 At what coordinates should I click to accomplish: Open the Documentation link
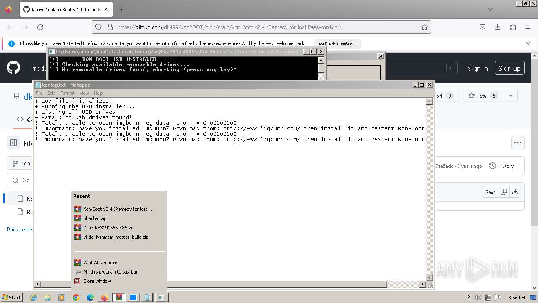[x=20, y=229]
